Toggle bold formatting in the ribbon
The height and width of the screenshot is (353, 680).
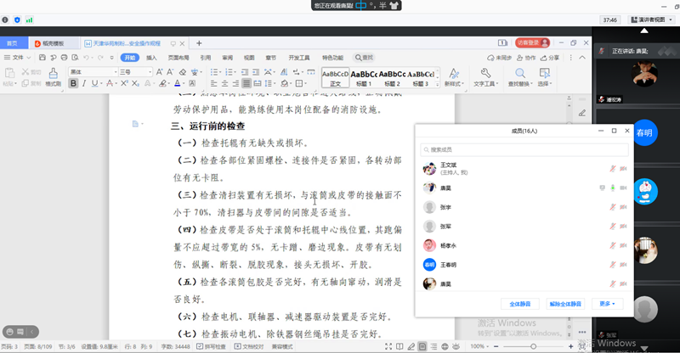click(x=73, y=83)
